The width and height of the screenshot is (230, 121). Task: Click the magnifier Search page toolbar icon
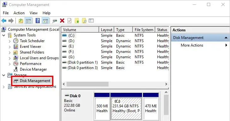click(84, 21)
